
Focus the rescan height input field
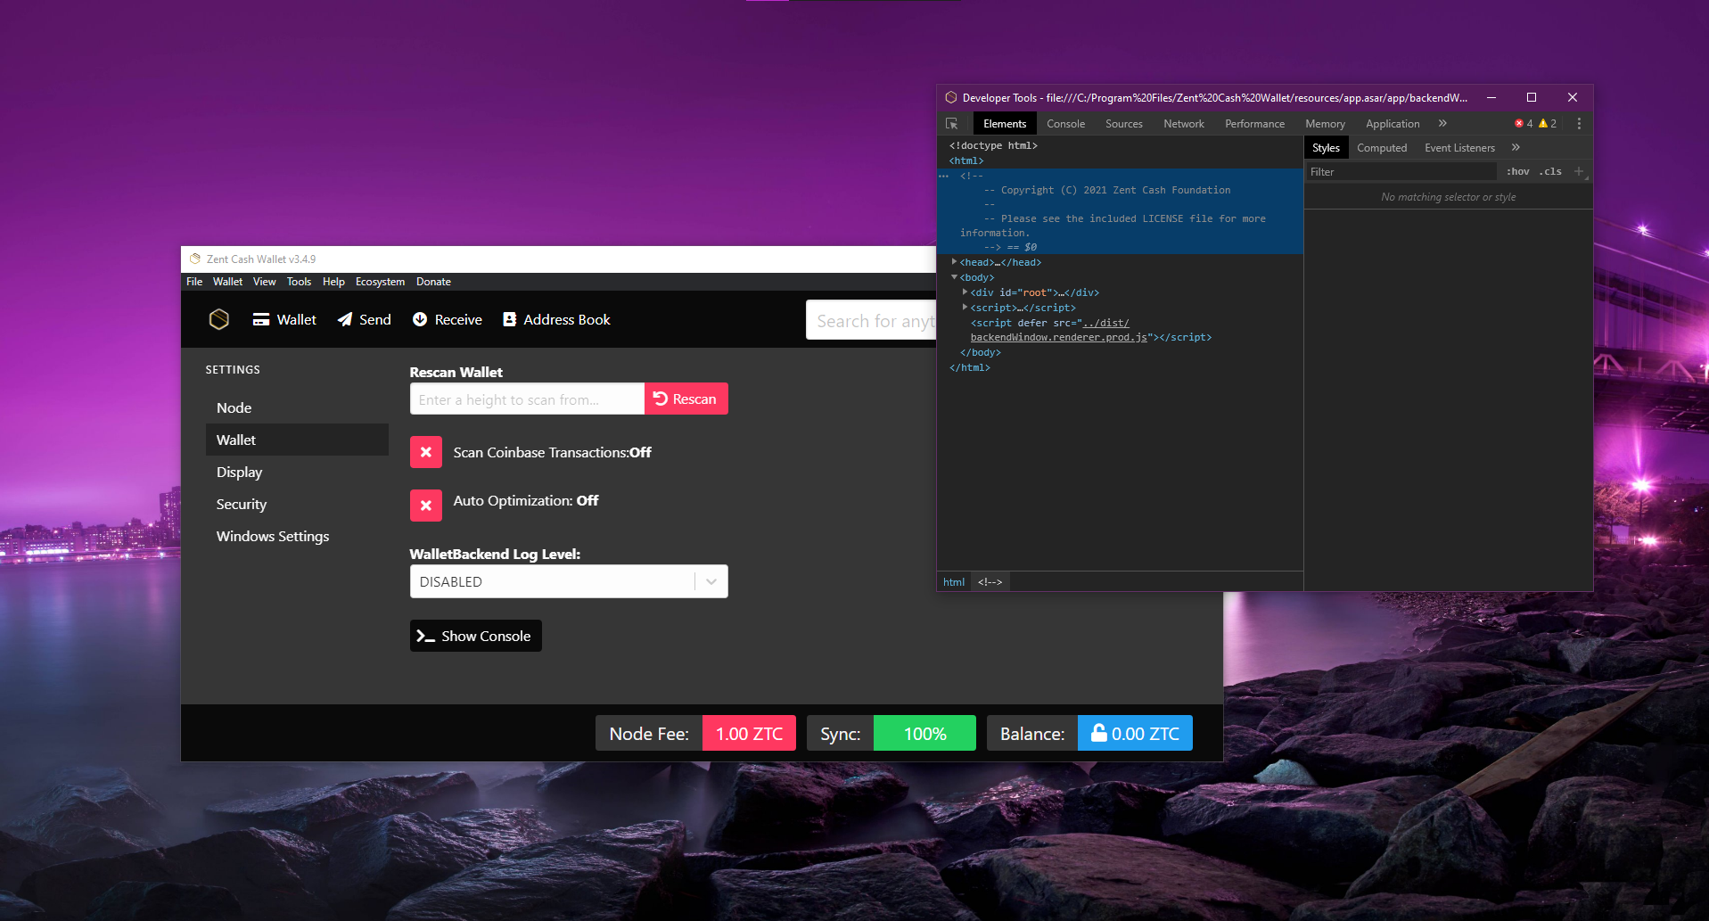pyautogui.click(x=527, y=399)
